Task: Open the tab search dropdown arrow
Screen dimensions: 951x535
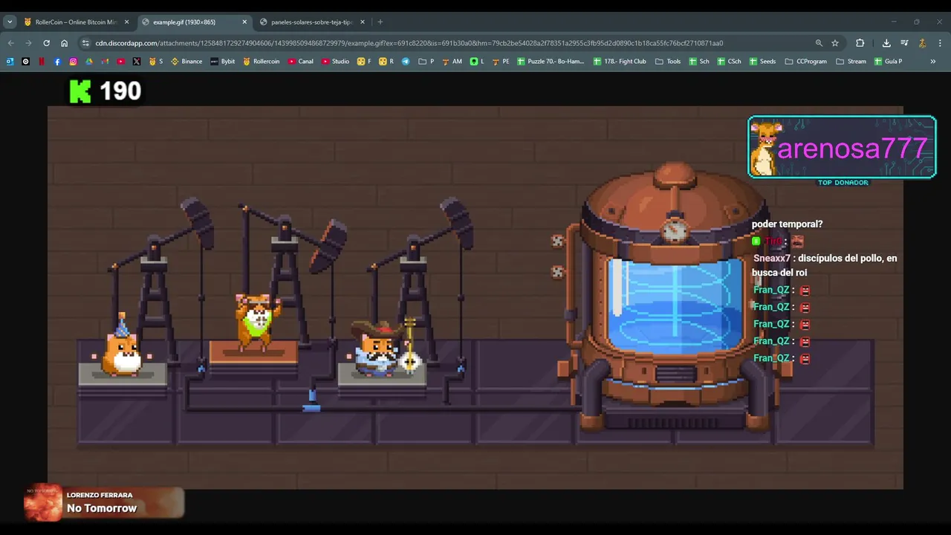Action: tap(10, 22)
